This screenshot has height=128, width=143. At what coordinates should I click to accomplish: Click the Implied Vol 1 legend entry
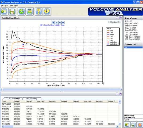point(113,42)
